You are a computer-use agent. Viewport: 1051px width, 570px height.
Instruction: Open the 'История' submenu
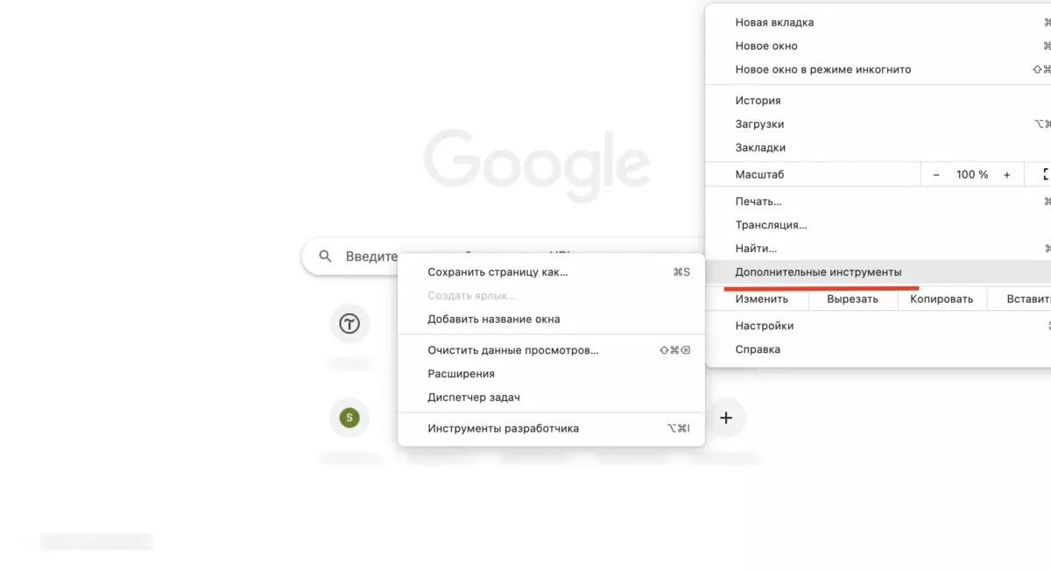tap(878, 101)
